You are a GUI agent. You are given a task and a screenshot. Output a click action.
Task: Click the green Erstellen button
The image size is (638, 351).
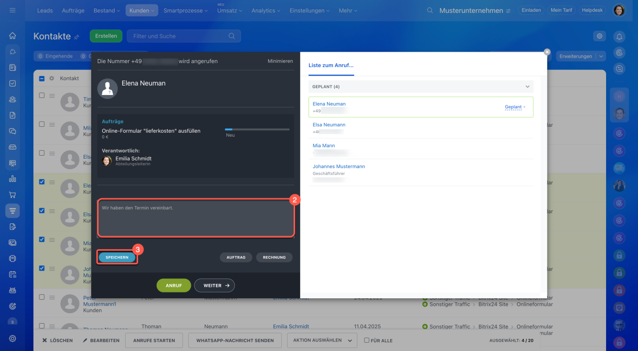[106, 36]
